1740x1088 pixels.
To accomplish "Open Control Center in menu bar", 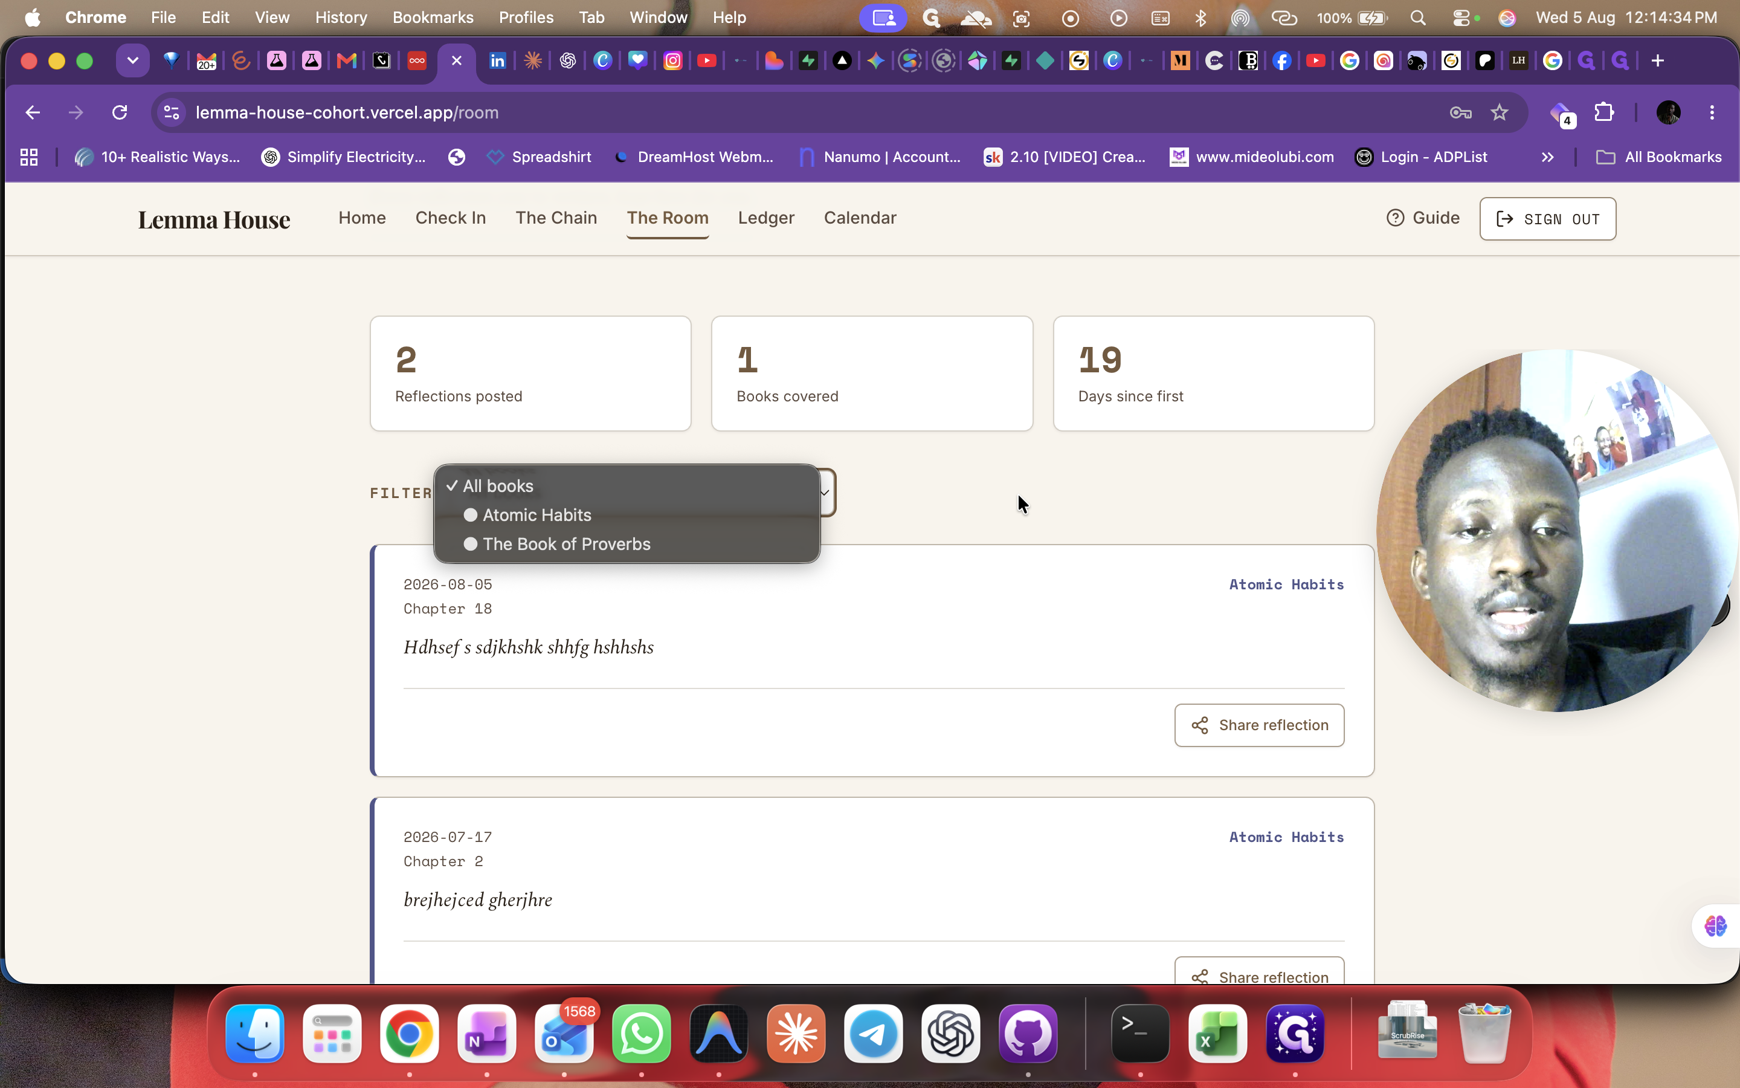I will click(1461, 18).
